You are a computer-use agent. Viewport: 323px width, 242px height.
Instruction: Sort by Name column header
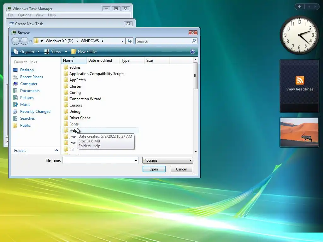(74, 60)
